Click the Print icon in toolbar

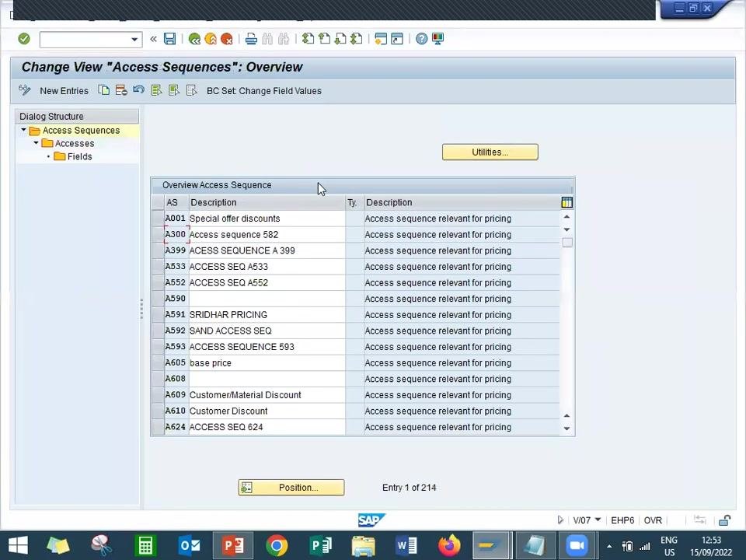point(251,39)
